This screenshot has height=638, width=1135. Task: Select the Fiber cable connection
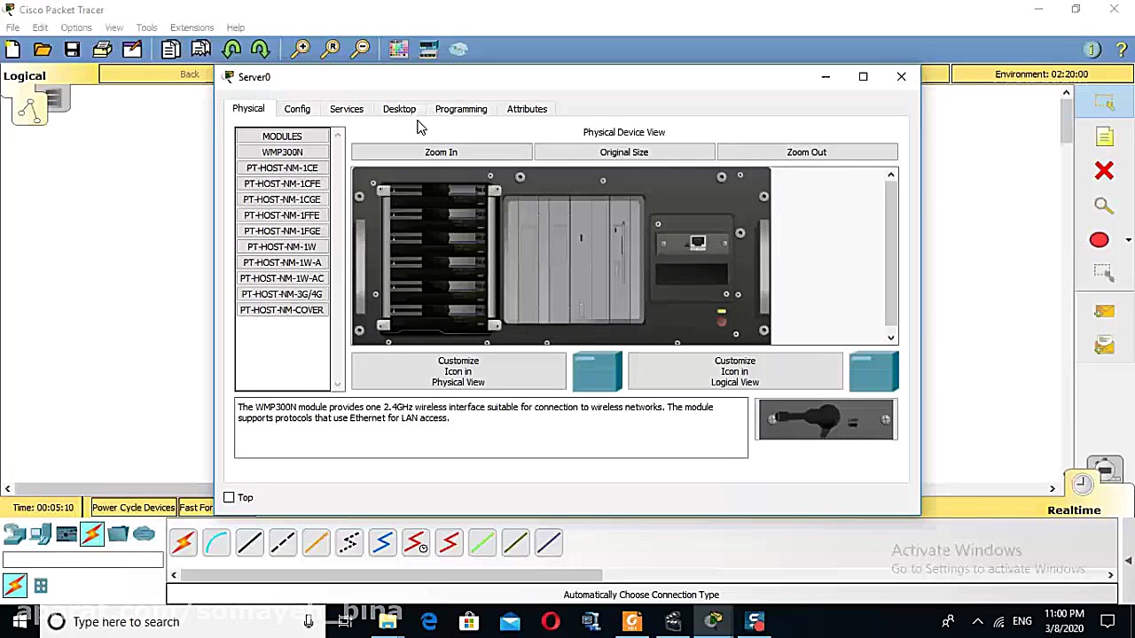(316, 542)
